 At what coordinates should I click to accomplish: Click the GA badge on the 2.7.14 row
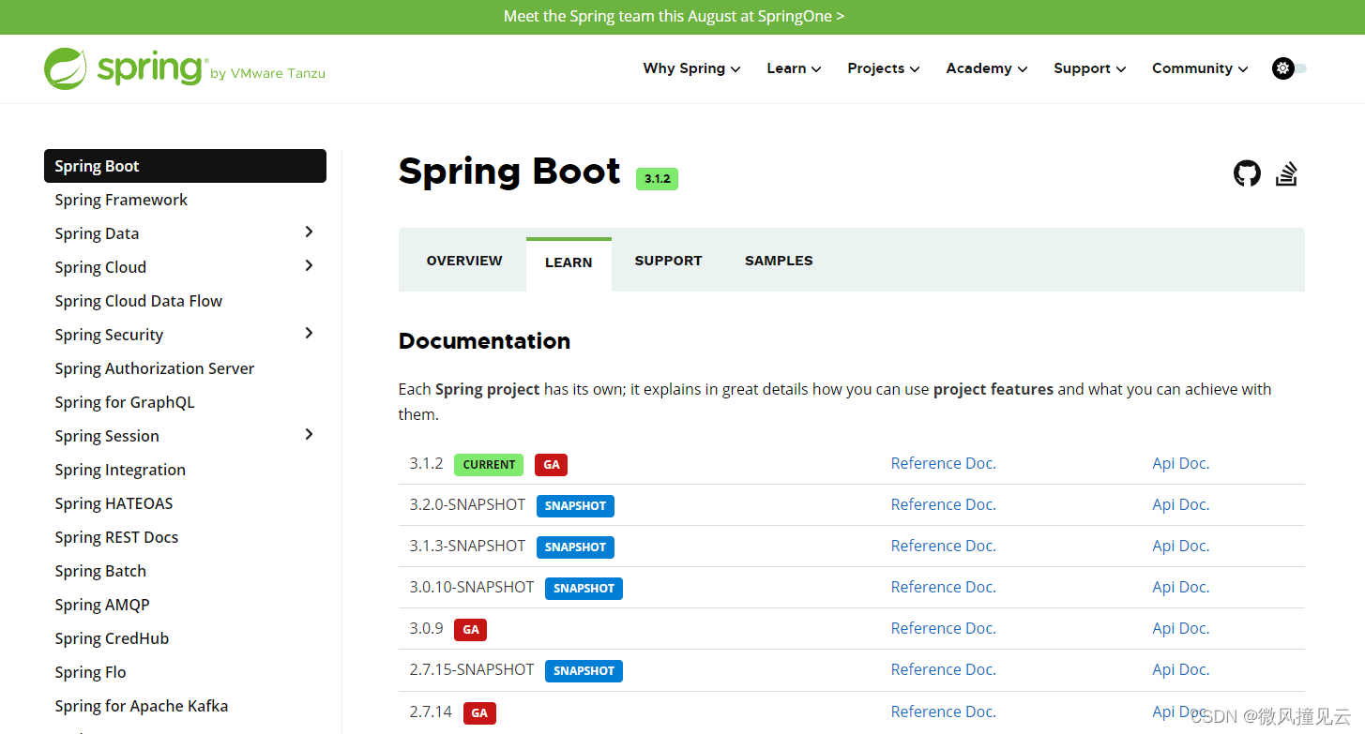click(x=479, y=712)
